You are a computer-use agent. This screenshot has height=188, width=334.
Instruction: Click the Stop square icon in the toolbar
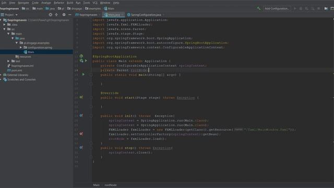click(319, 8)
